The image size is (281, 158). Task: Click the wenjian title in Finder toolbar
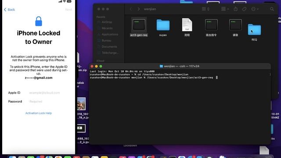[x=150, y=9]
